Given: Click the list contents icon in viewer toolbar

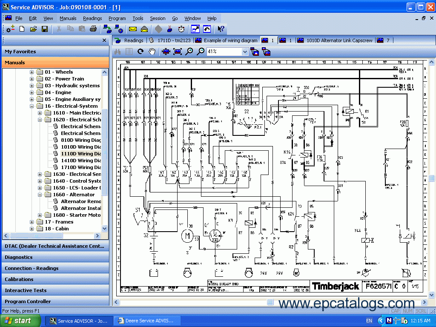Looking at the screenshot, I should pyautogui.click(x=129, y=52).
